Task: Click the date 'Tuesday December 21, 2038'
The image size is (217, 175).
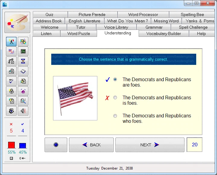Action: (109, 168)
